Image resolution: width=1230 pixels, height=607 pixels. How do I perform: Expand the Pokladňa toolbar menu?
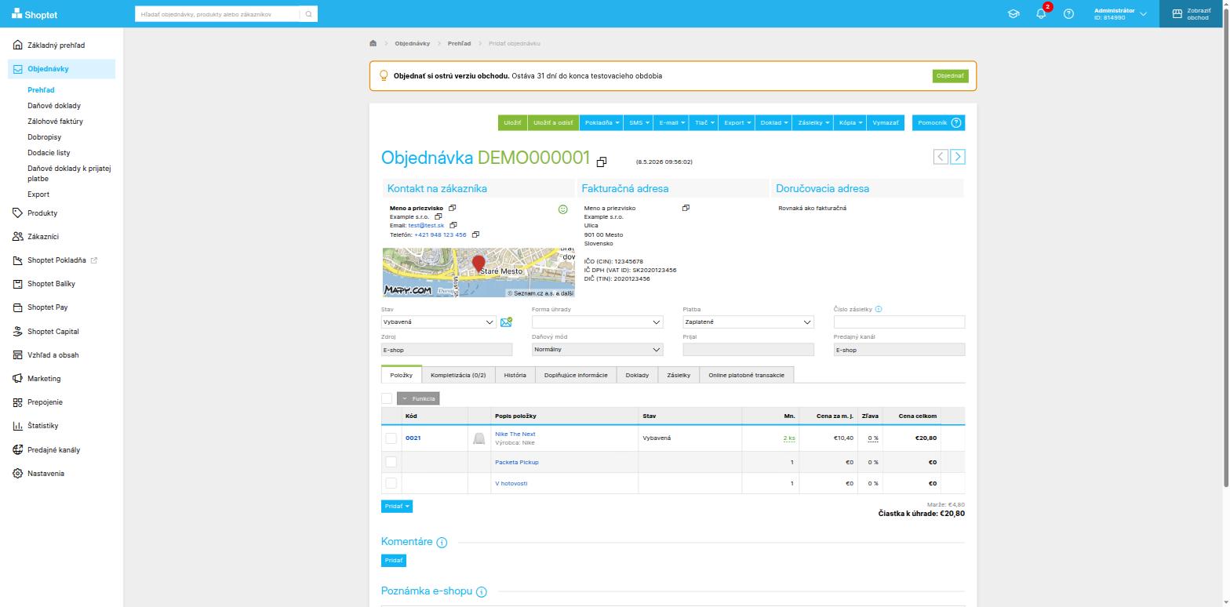coord(602,122)
